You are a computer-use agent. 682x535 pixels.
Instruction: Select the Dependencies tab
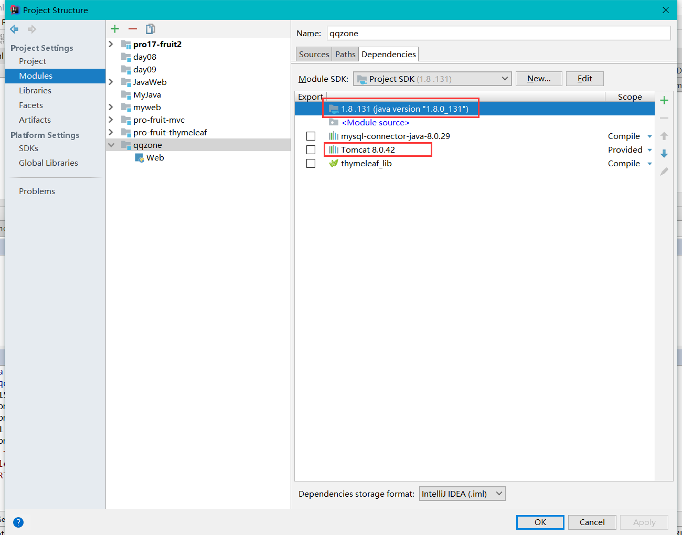tap(389, 55)
